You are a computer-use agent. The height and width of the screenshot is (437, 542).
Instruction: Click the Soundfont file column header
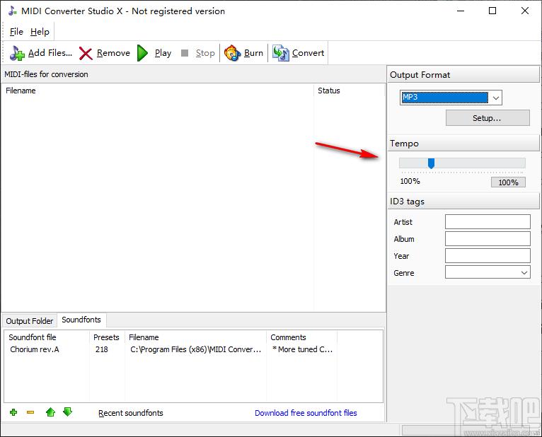click(x=47, y=337)
